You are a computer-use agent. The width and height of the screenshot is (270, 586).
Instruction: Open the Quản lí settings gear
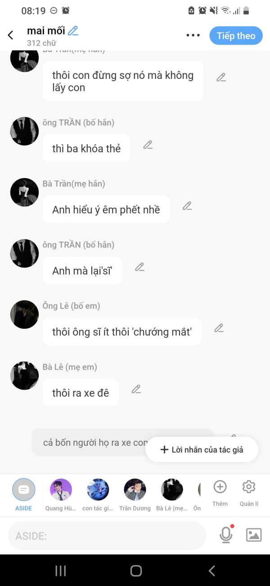coord(249,493)
